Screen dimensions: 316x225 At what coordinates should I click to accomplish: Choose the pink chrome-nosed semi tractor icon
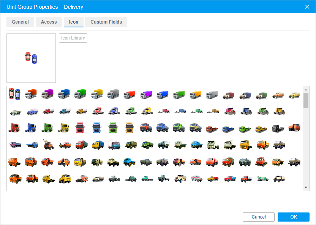[230, 111]
